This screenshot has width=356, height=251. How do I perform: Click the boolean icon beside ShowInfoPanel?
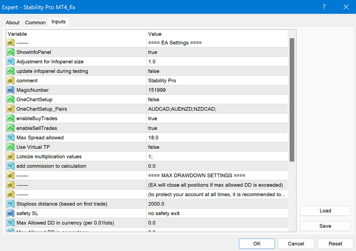pos(11,52)
